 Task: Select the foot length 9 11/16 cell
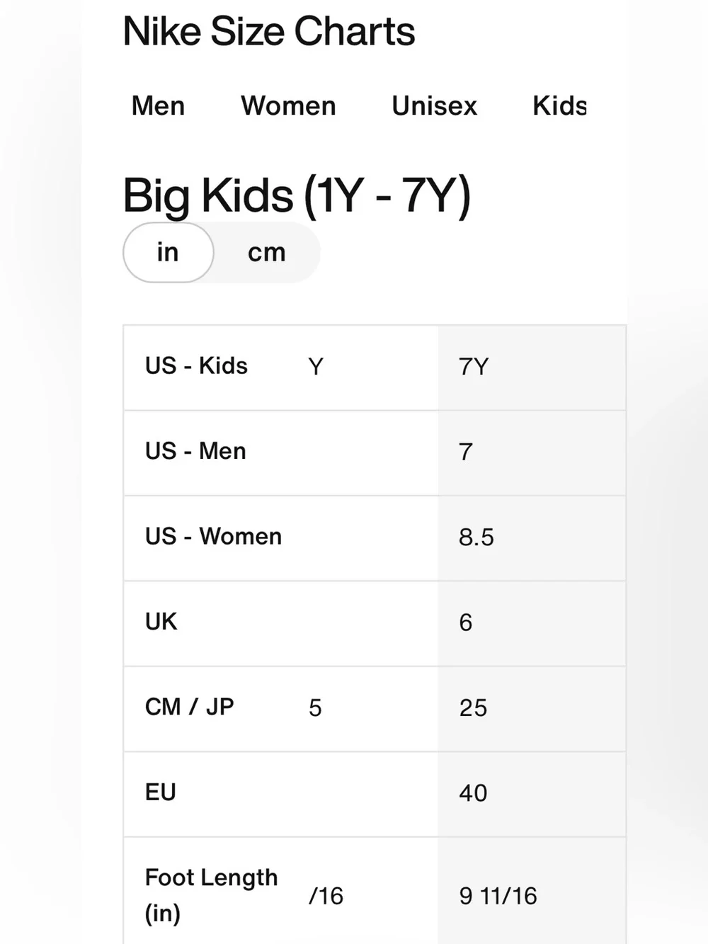click(532, 891)
